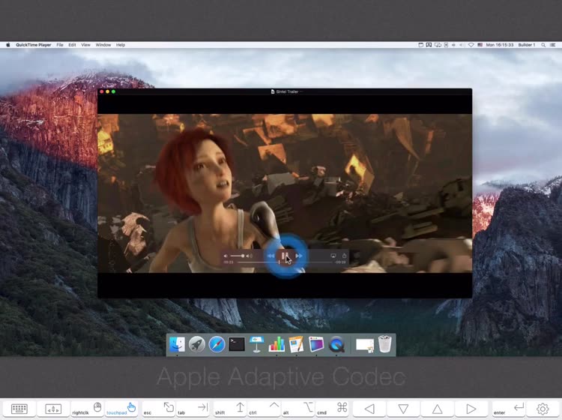This screenshot has height=420, width=562.
Task: Open Pages from the Dock
Action: point(296,344)
